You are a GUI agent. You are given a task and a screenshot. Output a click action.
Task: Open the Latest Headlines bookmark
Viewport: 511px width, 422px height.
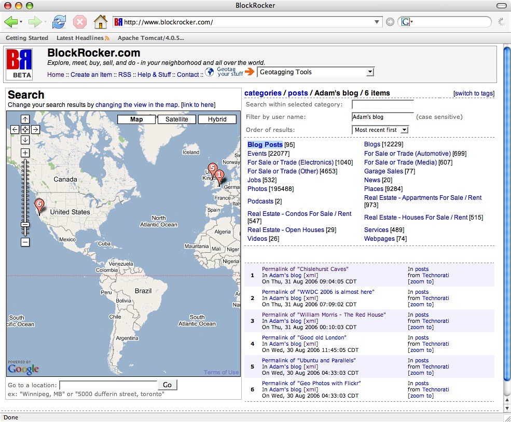83,38
